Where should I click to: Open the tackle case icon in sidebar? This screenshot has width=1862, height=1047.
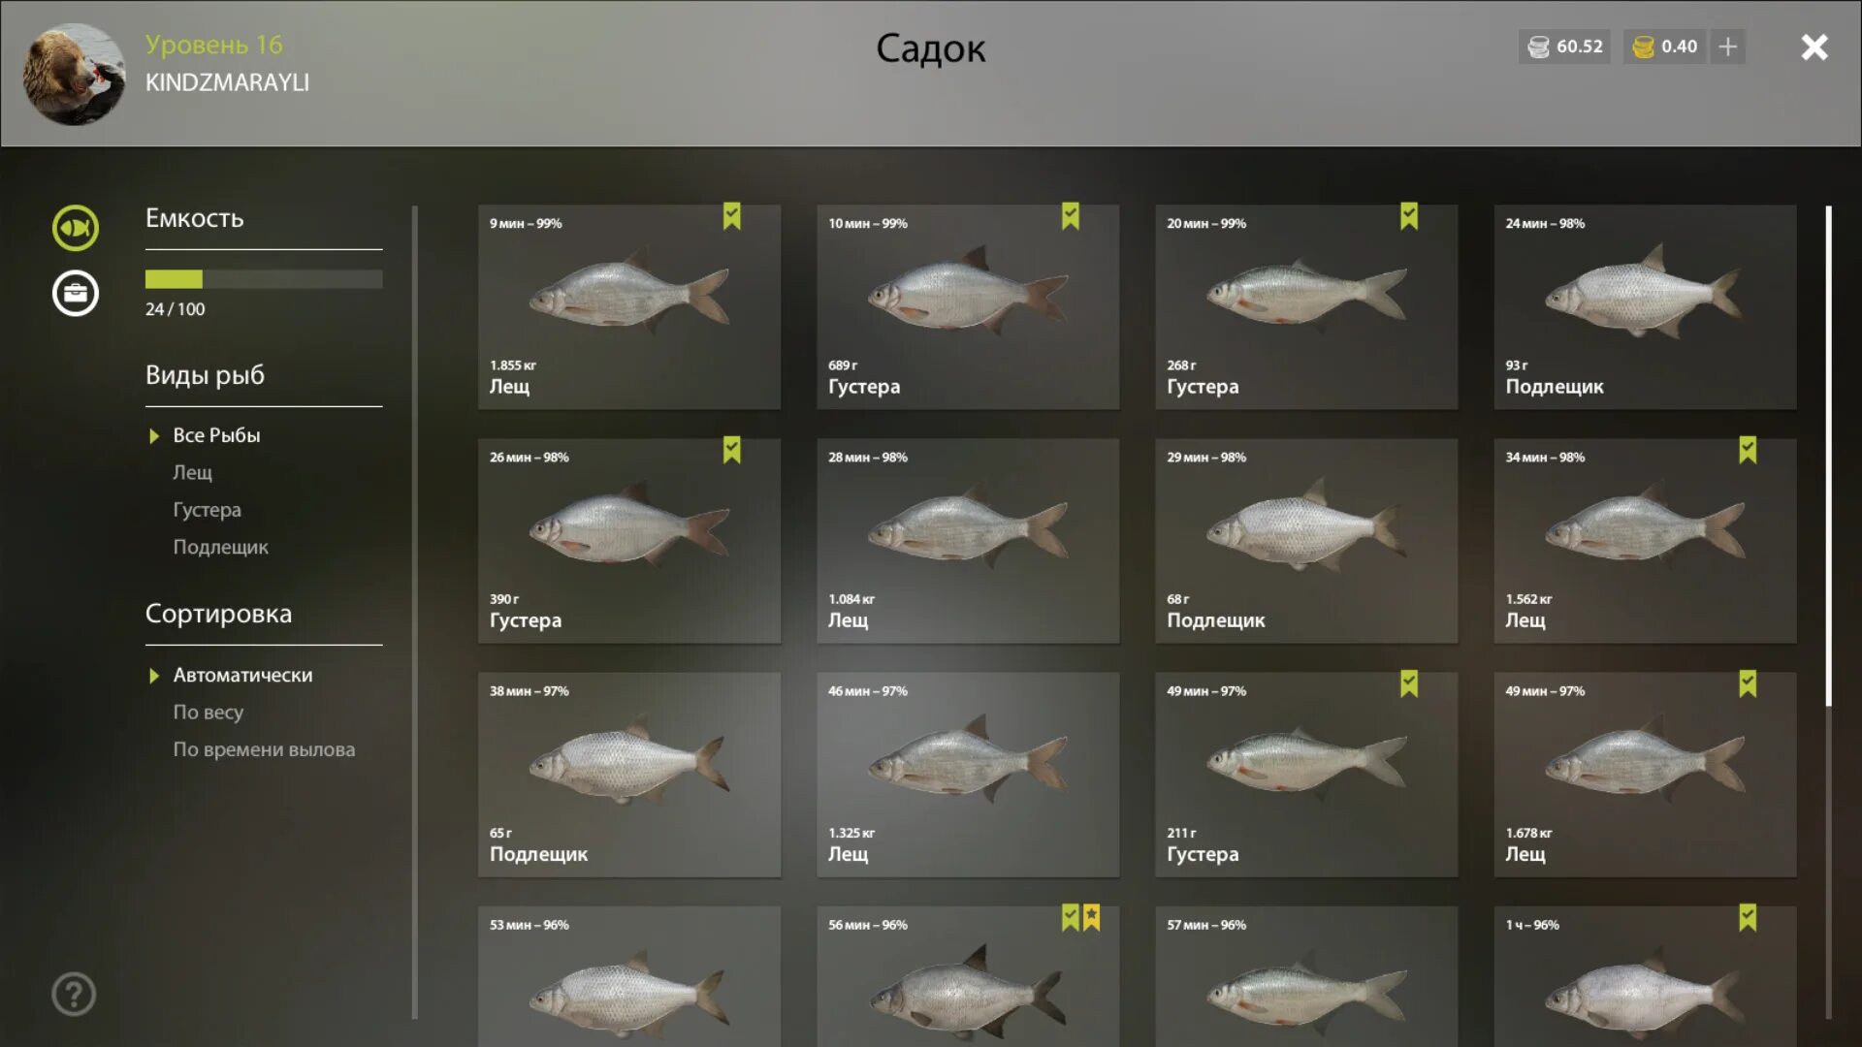tap(75, 293)
